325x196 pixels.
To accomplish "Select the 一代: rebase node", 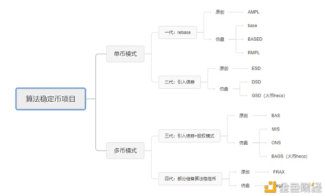I will pos(178,32).
